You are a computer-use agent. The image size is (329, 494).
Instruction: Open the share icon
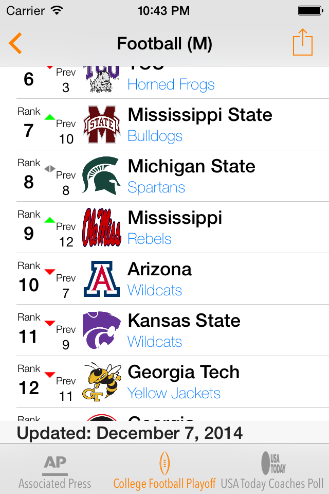pos(303,42)
